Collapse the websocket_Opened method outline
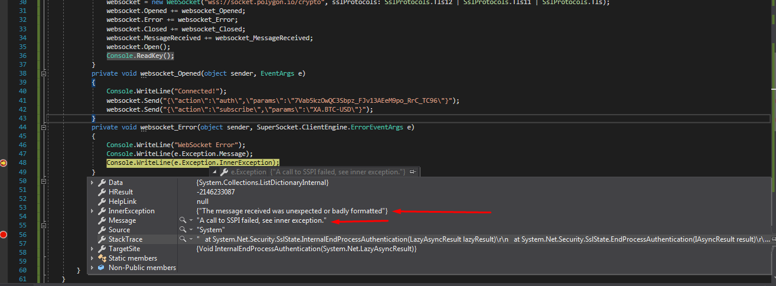The image size is (776, 286). coord(44,73)
